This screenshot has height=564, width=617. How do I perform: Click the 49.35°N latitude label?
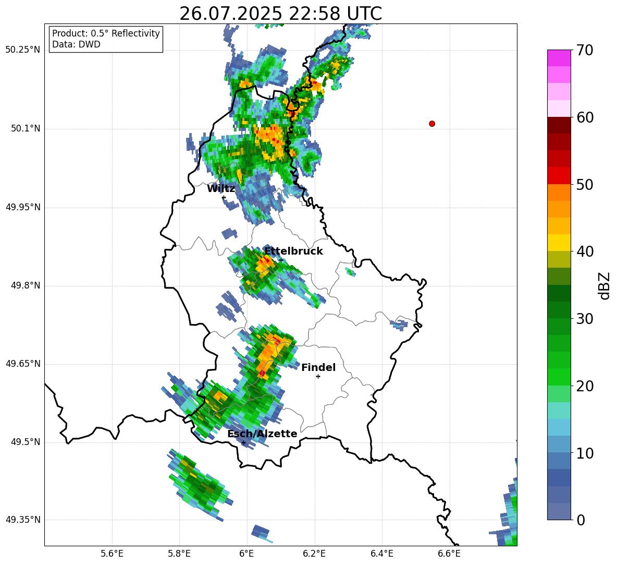[22, 520]
